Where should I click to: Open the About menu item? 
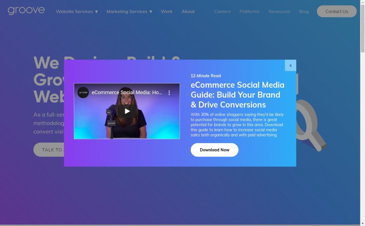(188, 11)
